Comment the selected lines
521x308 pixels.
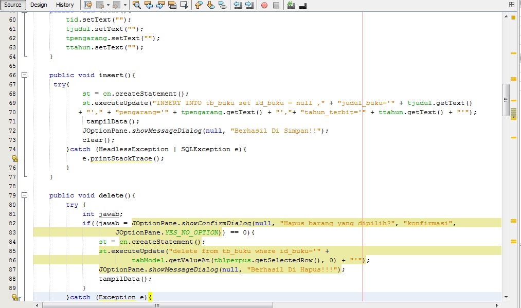point(291,5)
